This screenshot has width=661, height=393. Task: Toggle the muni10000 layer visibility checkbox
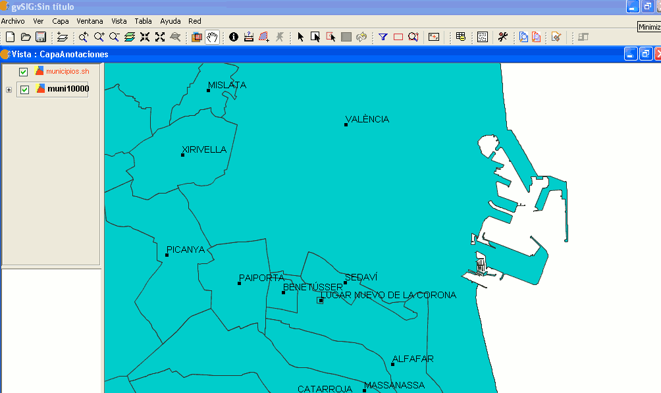(25, 90)
